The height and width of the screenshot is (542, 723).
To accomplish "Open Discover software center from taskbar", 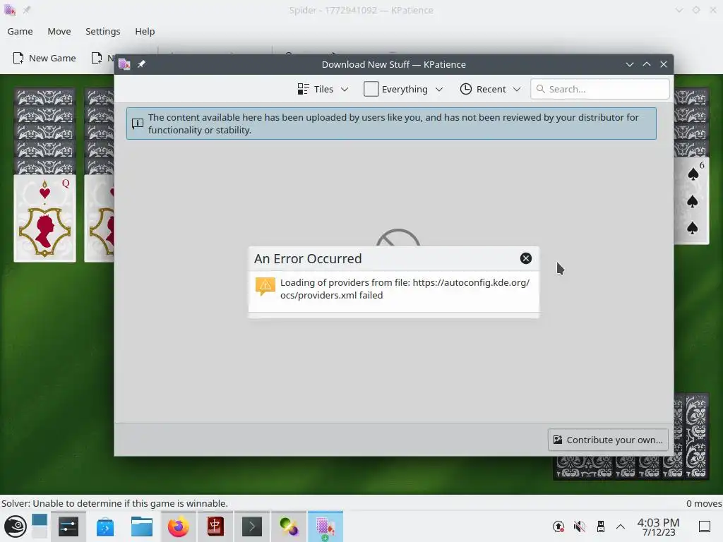I will click(105, 526).
